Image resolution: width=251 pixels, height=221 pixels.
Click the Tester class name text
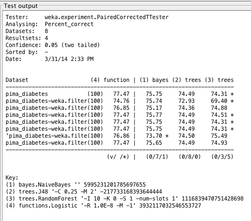click(107, 17)
